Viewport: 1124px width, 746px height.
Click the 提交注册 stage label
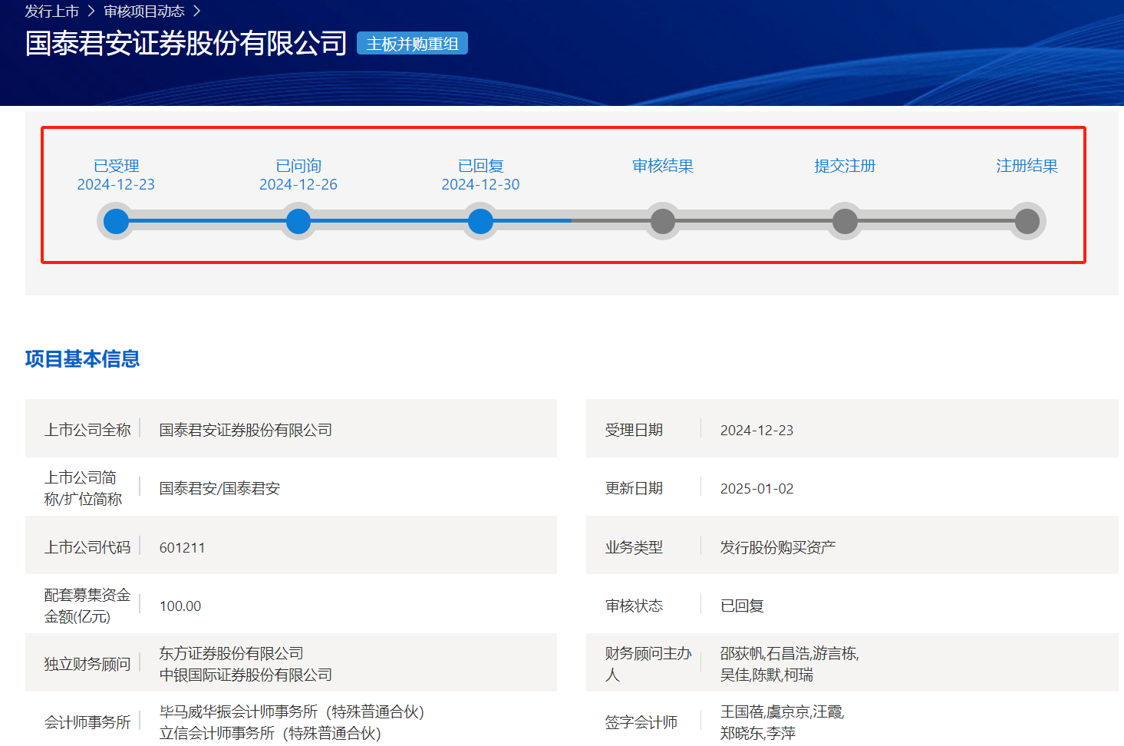pos(845,166)
